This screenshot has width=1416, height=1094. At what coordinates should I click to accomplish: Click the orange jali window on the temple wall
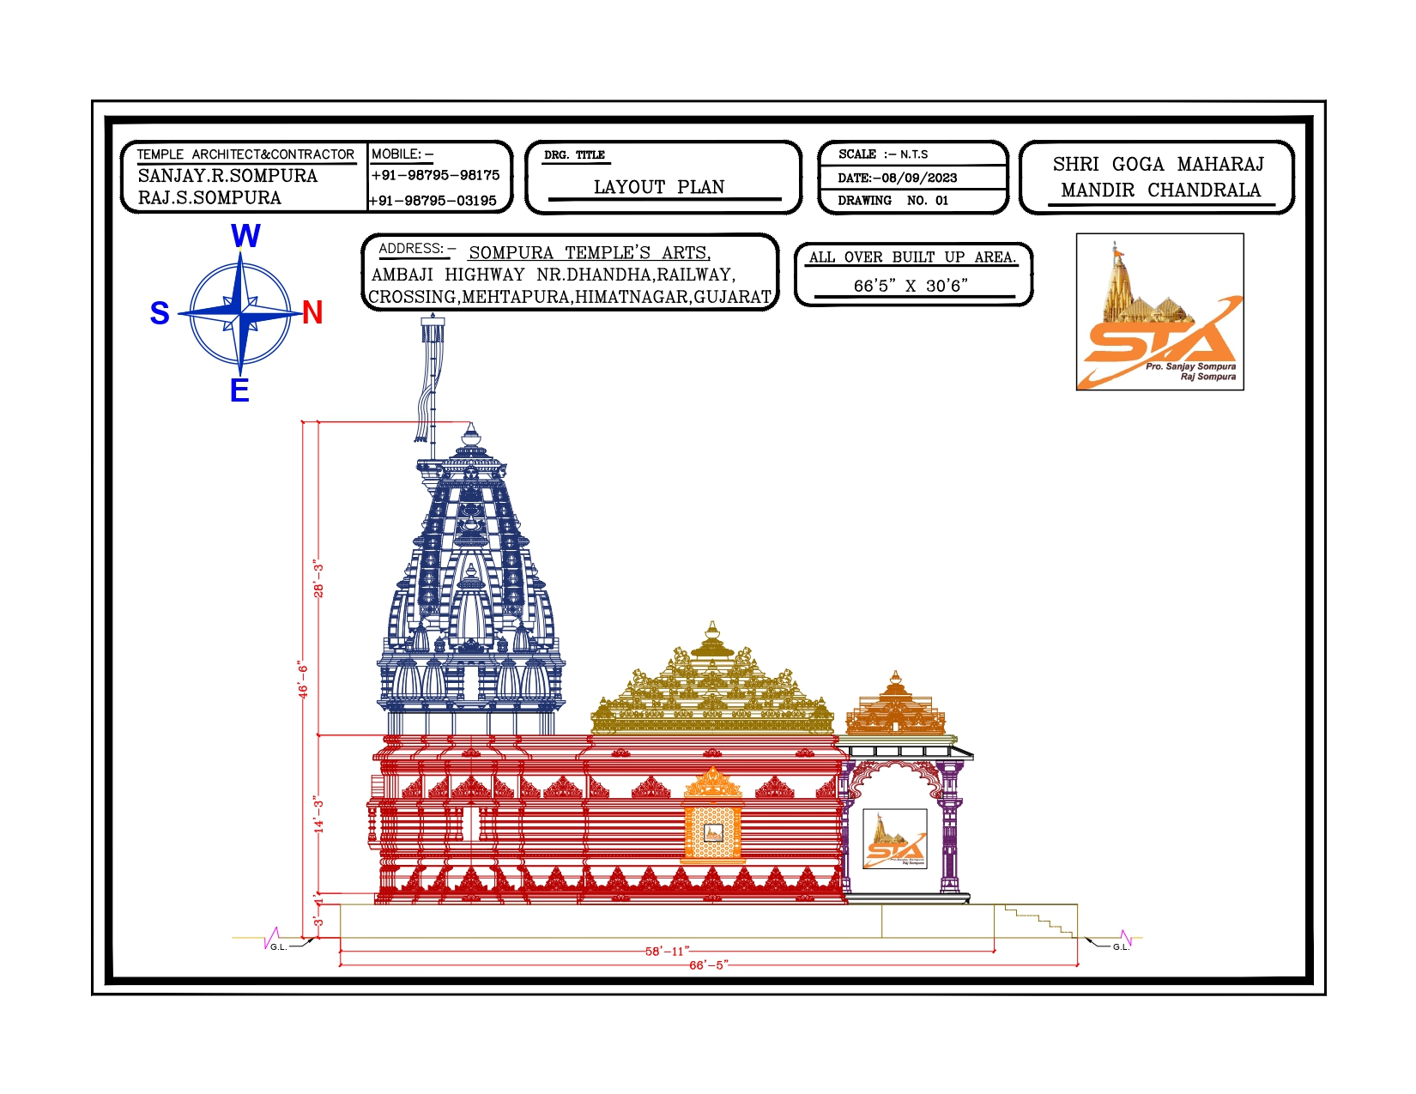[x=712, y=830]
